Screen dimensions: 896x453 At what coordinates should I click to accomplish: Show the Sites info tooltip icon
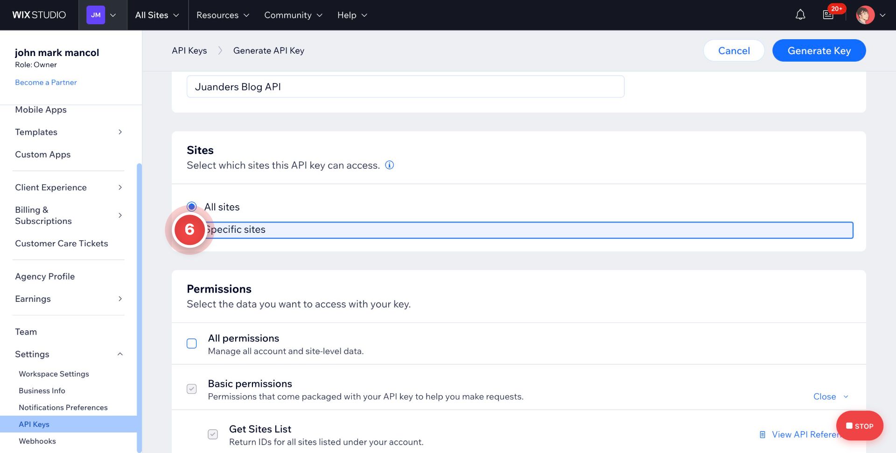click(389, 165)
